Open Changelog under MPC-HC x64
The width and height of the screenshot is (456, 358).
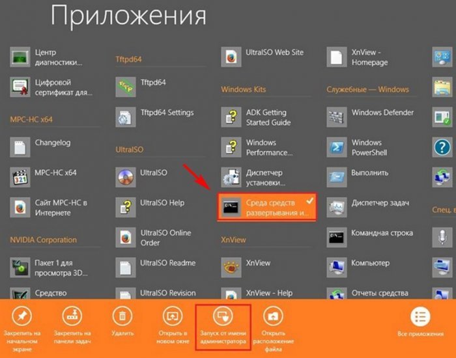pos(40,147)
